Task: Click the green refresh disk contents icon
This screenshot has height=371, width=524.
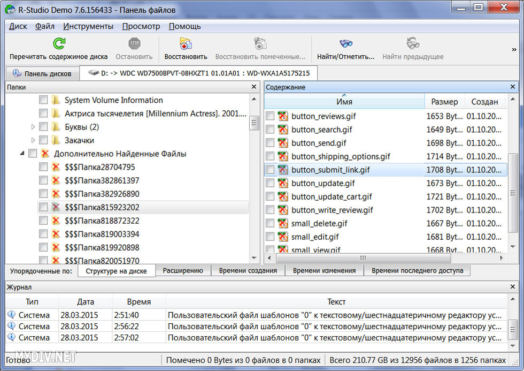Action: point(59,44)
